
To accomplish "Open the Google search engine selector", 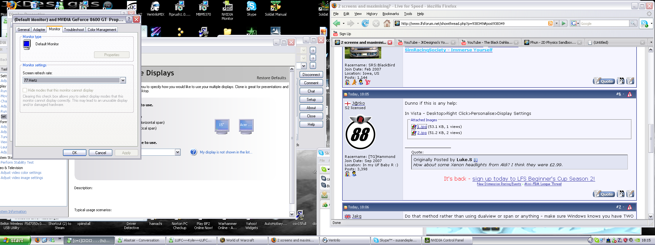I will click(575, 23).
